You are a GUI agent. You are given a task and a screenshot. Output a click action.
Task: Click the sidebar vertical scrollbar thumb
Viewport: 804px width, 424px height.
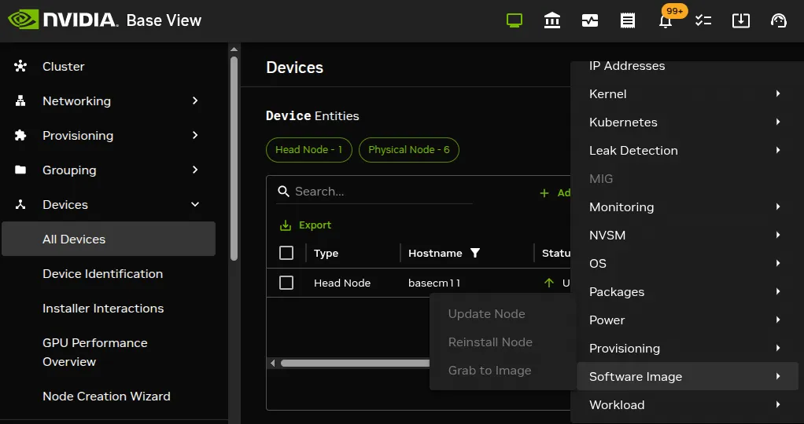pos(234,159)
